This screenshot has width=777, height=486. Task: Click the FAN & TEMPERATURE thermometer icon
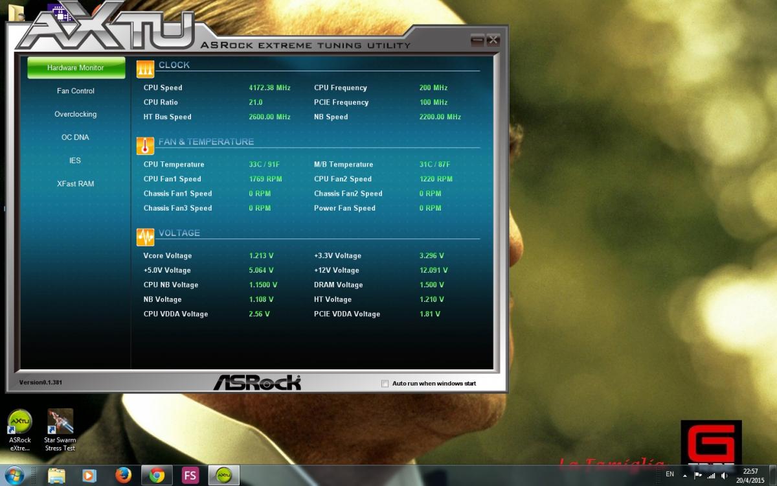point(146,145)
